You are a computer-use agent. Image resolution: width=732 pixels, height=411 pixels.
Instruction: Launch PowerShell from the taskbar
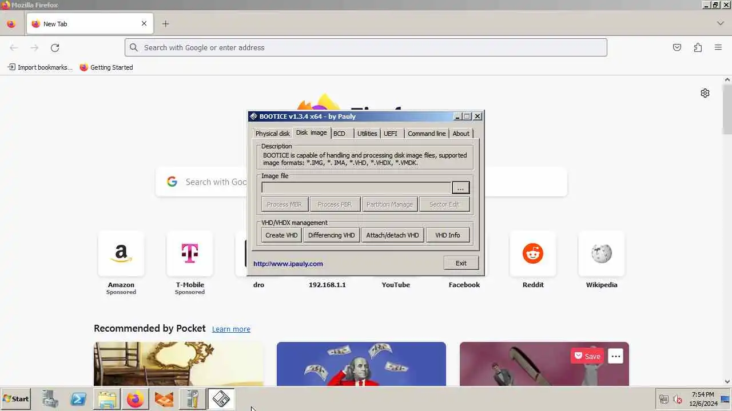[78, 399]
